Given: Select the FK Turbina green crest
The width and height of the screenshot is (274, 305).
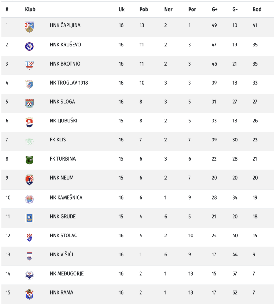Looking at the screenshot, I should click(29, 160).
